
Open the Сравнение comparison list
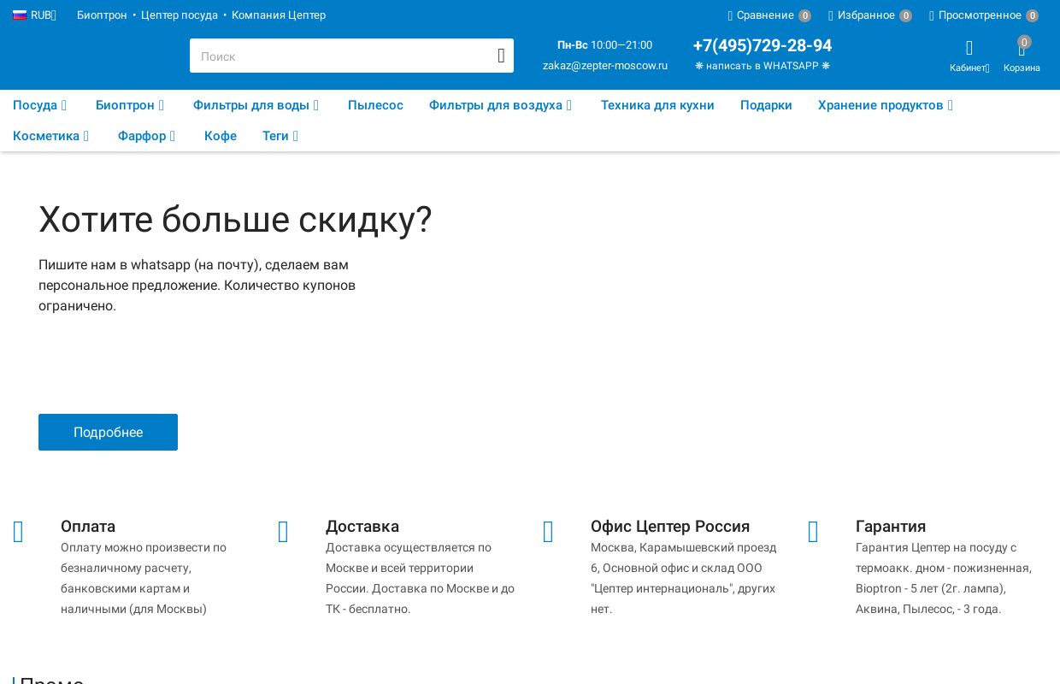tap(768, 15)
